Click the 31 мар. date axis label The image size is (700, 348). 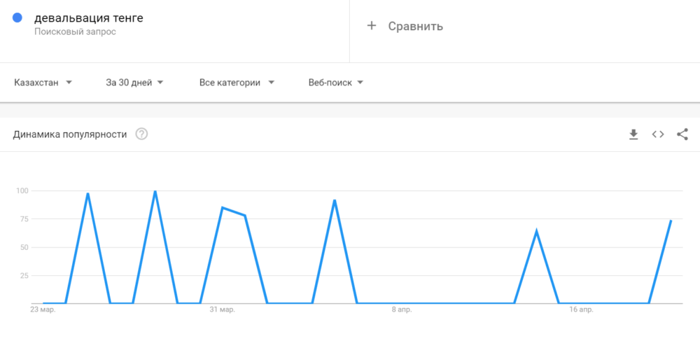click(222, 309)
